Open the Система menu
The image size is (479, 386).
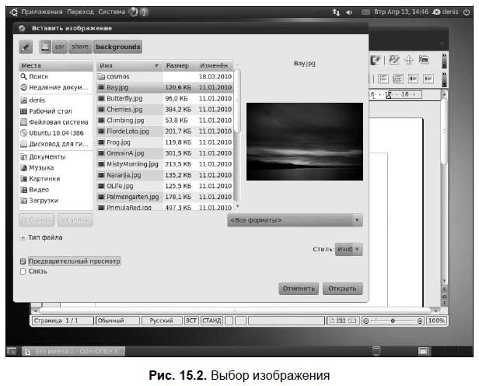[112, 12]
